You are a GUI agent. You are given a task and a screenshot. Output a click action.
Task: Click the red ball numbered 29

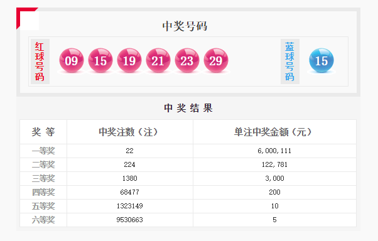[x=216, y=60]
